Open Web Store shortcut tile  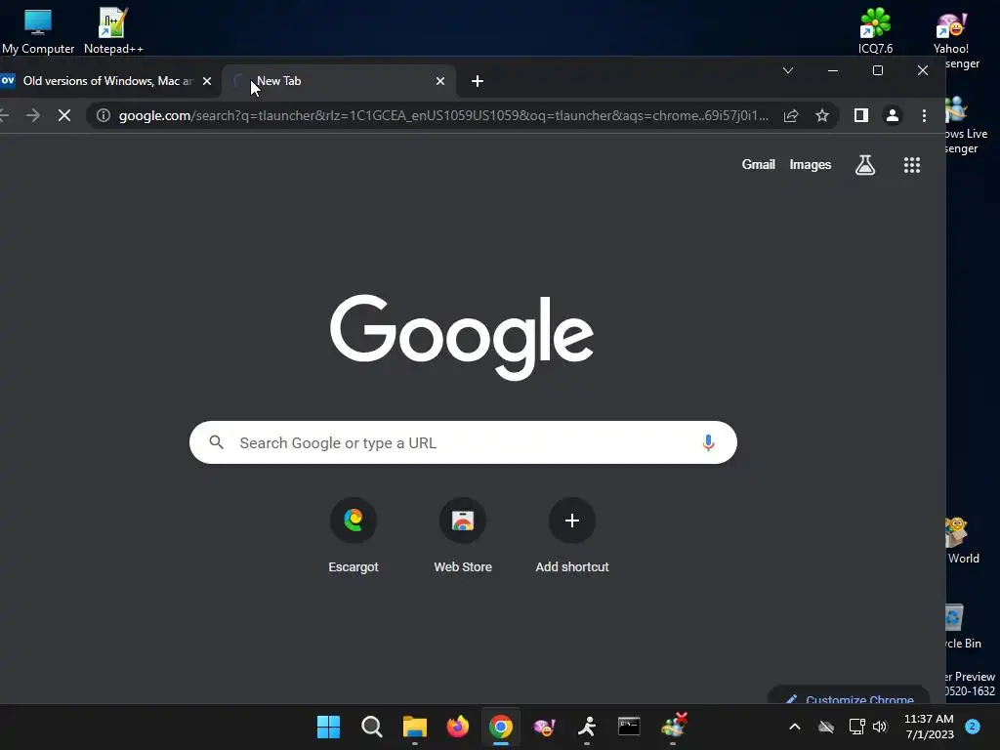[x=463, y=536]
